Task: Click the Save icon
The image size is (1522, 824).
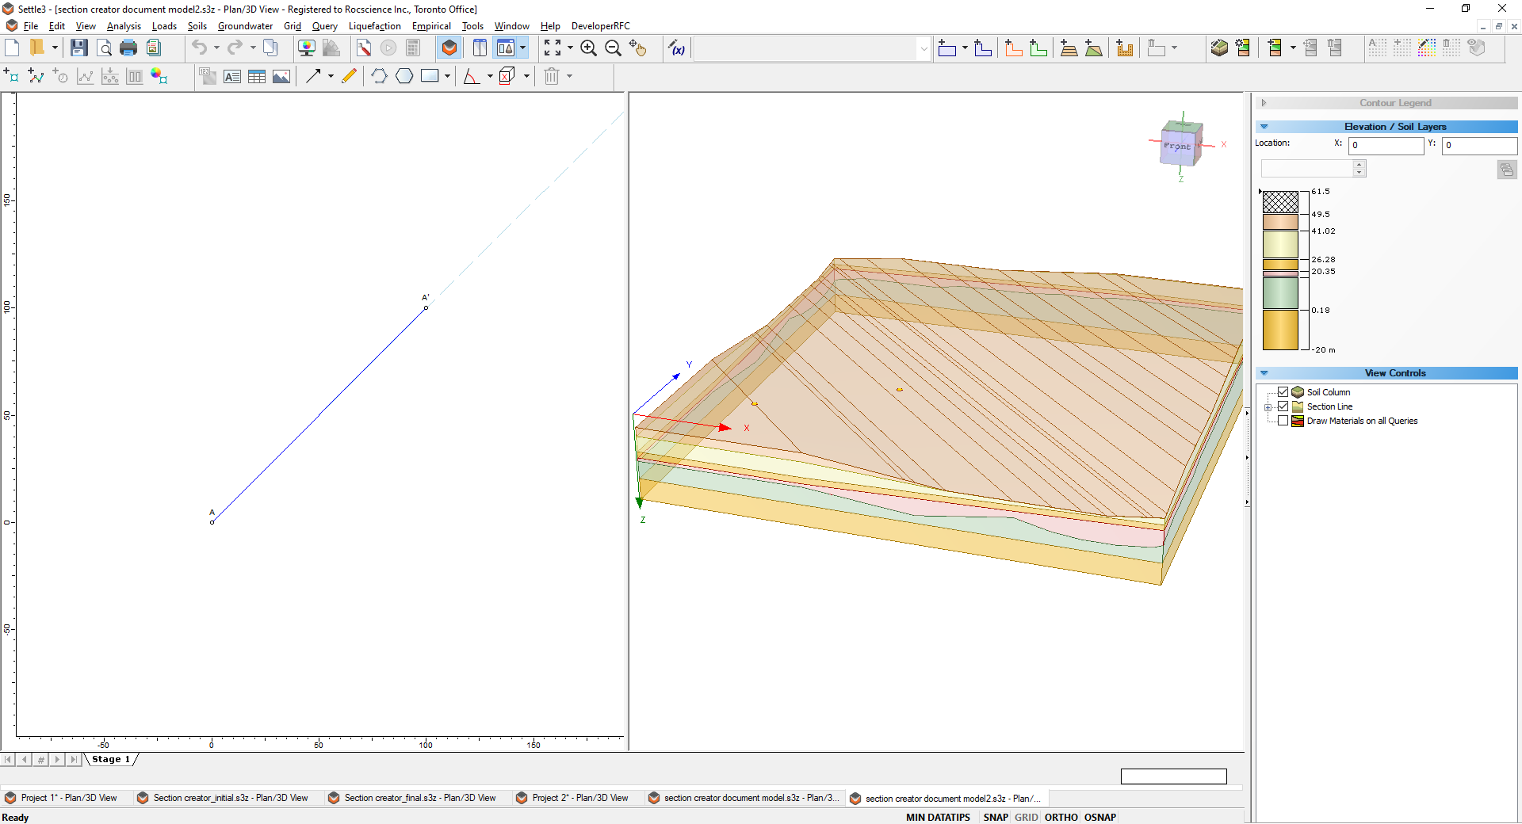Action: coord(78,48)
